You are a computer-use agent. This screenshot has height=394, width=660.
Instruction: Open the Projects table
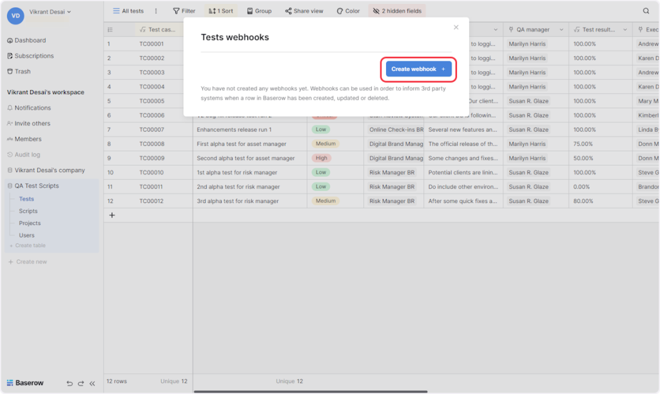[30, 223]
